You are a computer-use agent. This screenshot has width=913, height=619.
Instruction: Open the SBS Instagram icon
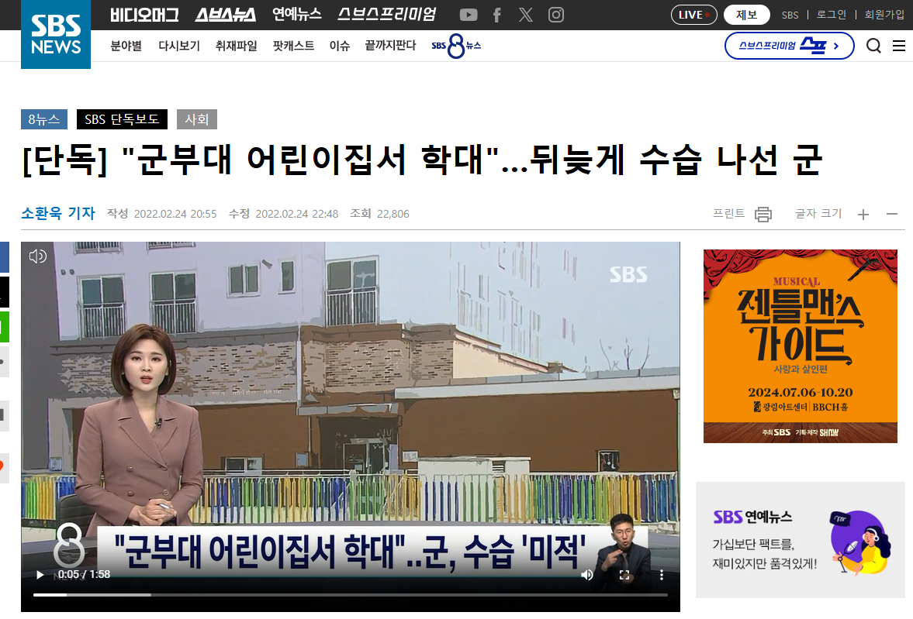pyautogui.click(x=556, y=15)
